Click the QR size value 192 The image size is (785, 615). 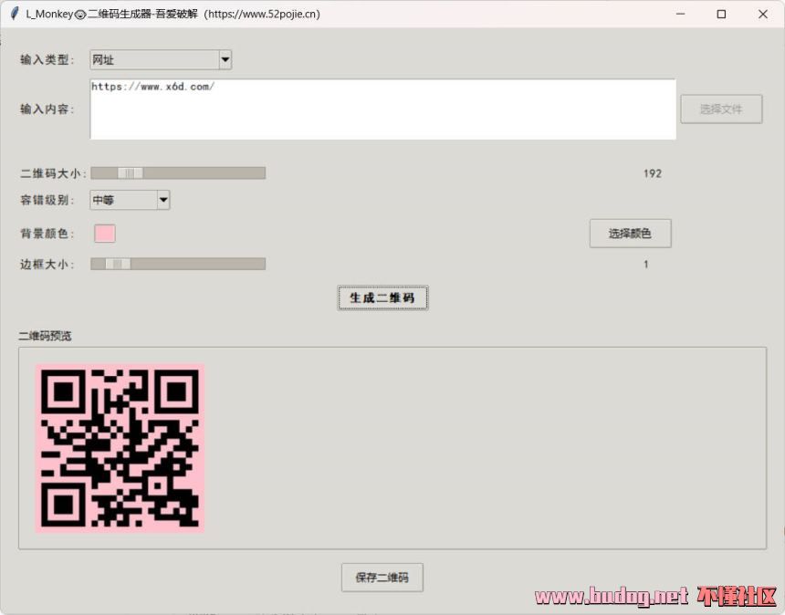tap(653, 173)
